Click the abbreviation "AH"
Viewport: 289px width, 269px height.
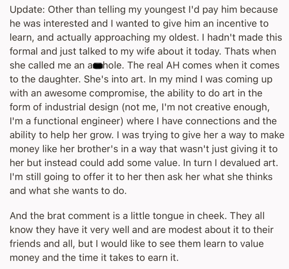click(173, 65)
